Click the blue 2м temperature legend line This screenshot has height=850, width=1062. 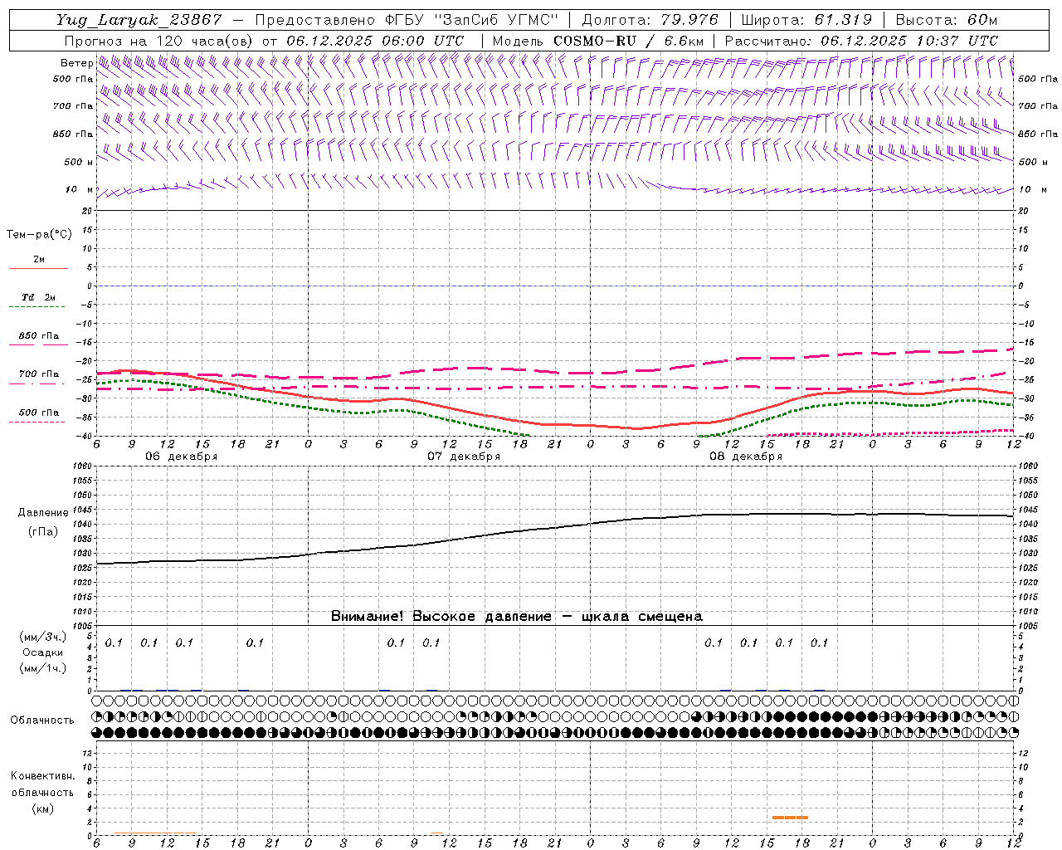(x=38, y=269)
